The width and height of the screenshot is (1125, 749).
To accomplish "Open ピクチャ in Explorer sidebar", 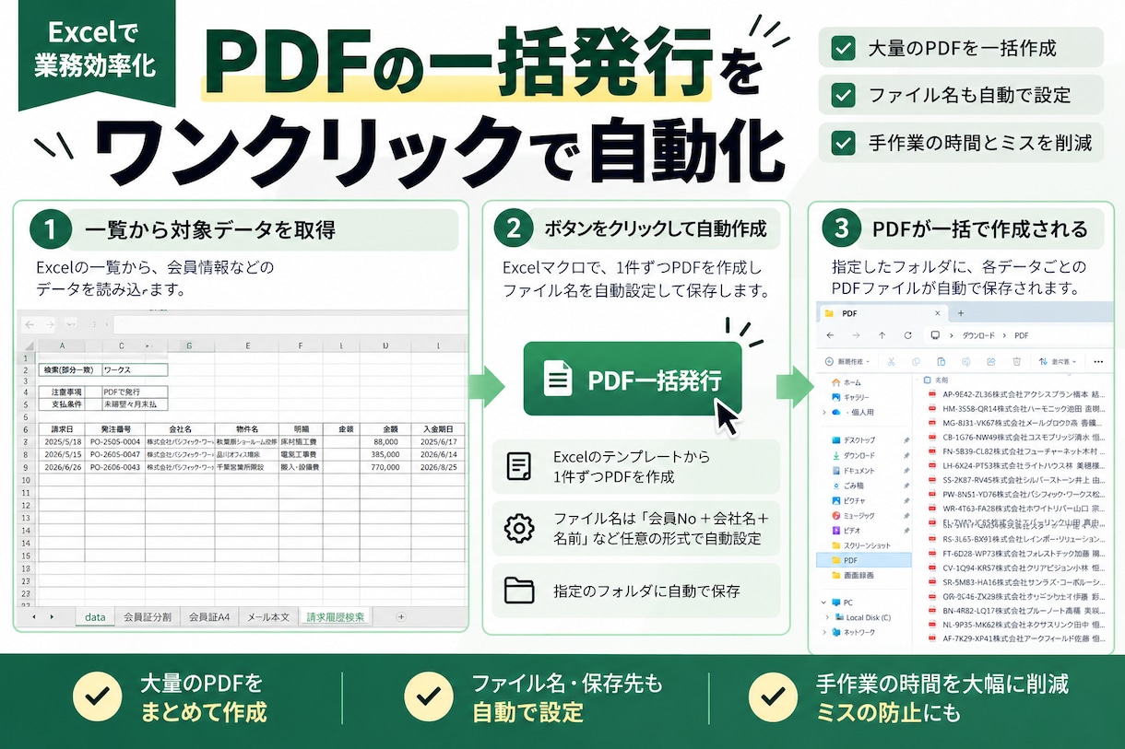I will pyautogui.click(x=848, y=500).
